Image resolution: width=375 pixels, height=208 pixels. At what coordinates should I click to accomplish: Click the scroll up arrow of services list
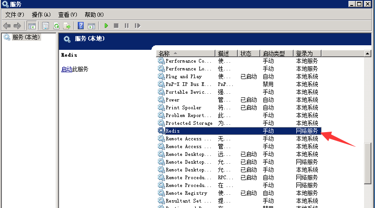coord(367,53)
